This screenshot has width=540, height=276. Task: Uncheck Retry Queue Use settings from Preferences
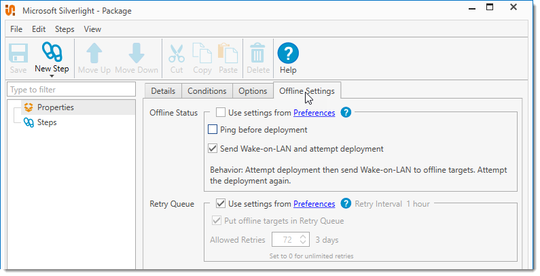(221, 203)
